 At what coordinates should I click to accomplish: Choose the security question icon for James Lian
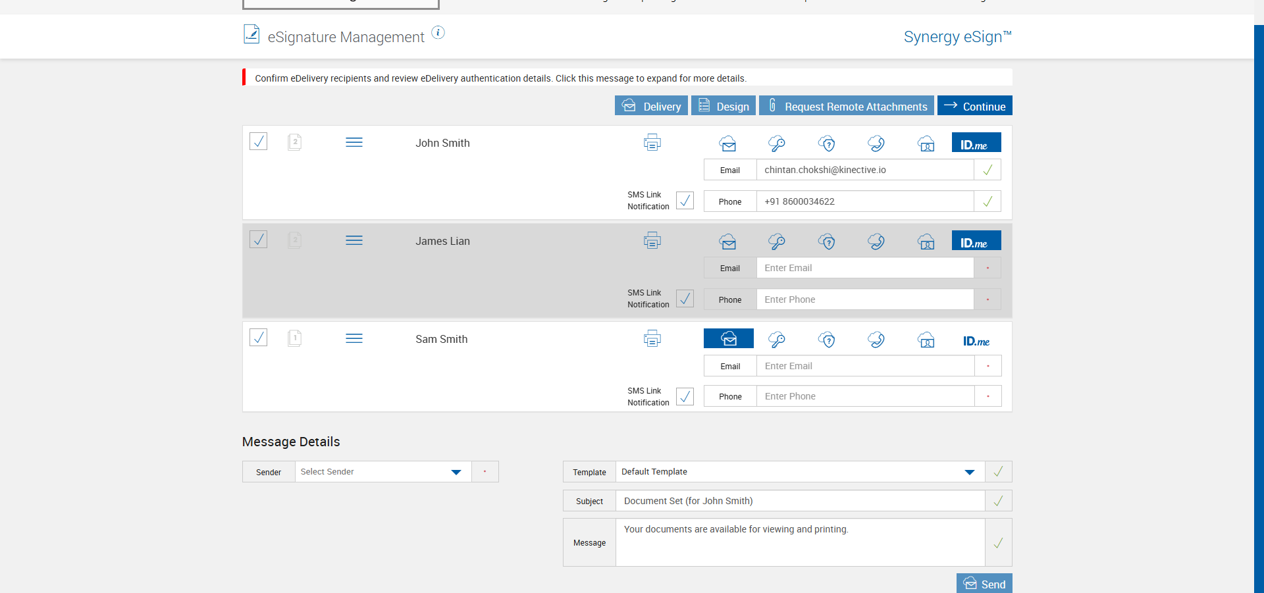827,242
